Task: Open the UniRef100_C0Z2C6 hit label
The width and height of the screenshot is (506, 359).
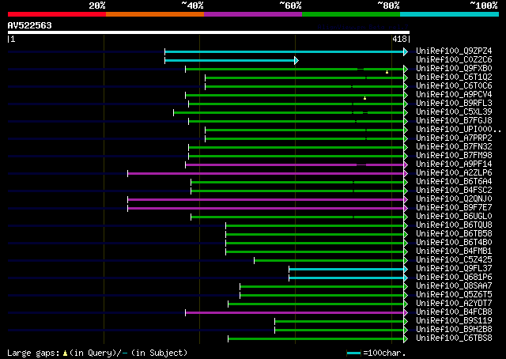Action: click(x=454, y=60)
